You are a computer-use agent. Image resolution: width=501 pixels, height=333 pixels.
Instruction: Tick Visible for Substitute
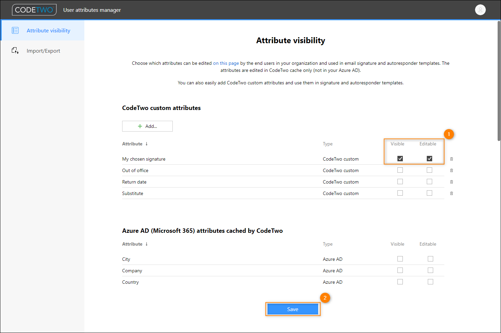(400, 193)
